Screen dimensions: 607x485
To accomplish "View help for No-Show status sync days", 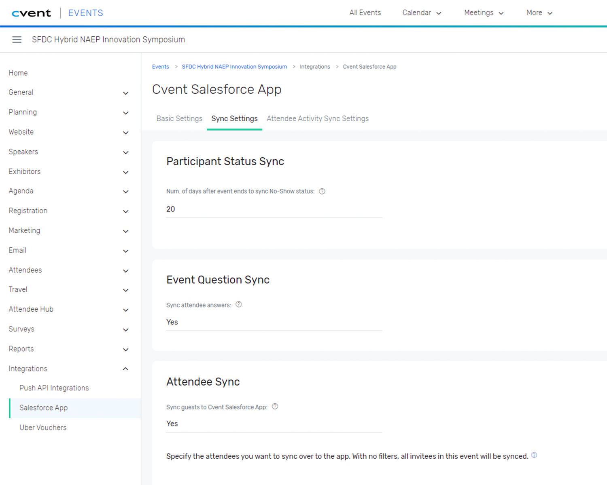I will pos(322,191).
